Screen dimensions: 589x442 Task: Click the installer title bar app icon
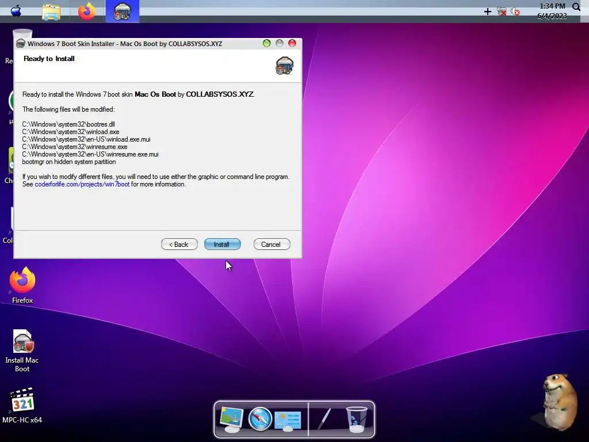click(x=21, y=44)
